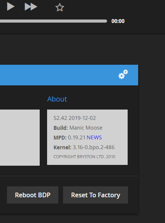Open the MPD NEWS link
This screenshot has width=165, height=223.
94,138
